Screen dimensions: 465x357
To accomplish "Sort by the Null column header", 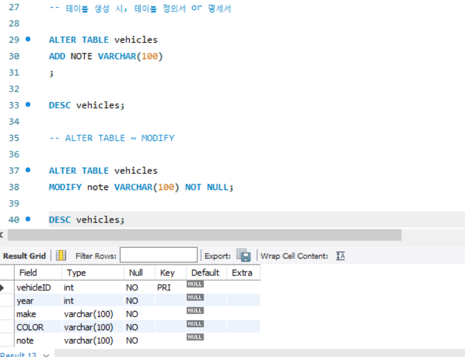I will point(139,272).
